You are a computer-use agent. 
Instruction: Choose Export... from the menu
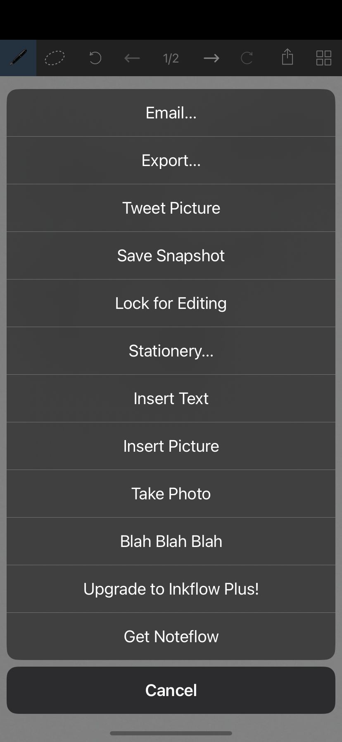(171, 160)
